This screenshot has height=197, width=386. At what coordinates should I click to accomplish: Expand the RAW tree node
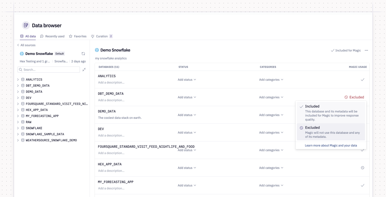coord(18,122)
